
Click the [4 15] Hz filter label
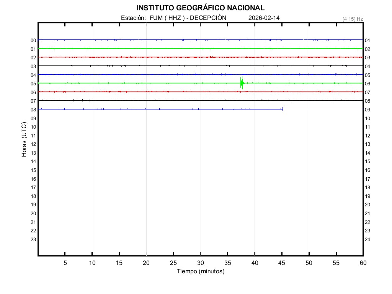(x=353, y=19)
